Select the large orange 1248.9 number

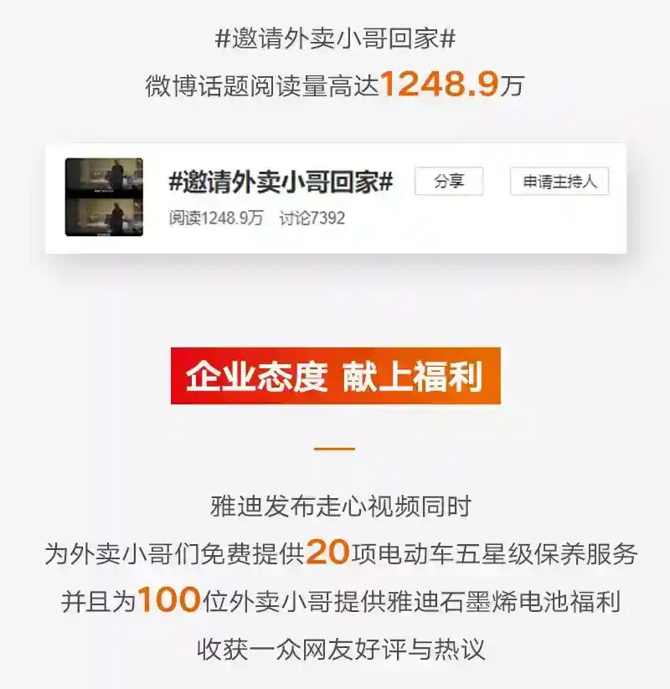click(x=439, y=84)
